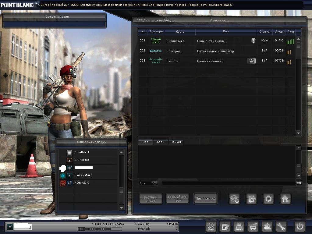Open the PB cards mission icon
The width and height of the screenshot is (312, 234).
click(x=225, y=227)
